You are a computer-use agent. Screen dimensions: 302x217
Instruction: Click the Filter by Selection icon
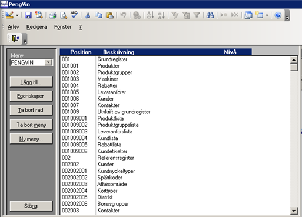175,15
